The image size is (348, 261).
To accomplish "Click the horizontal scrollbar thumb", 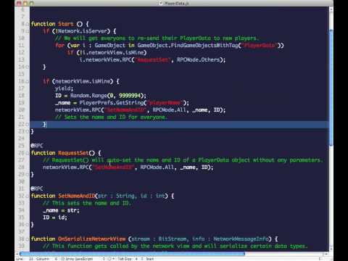I will click(x=132, y=254).
